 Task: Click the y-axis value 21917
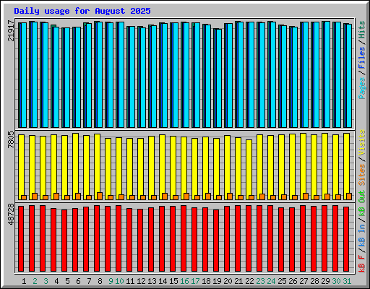[11, 30]
